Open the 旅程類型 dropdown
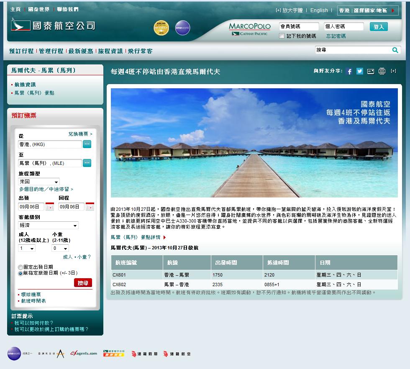This screenshot has width=410, height=369. click(39, 182)
